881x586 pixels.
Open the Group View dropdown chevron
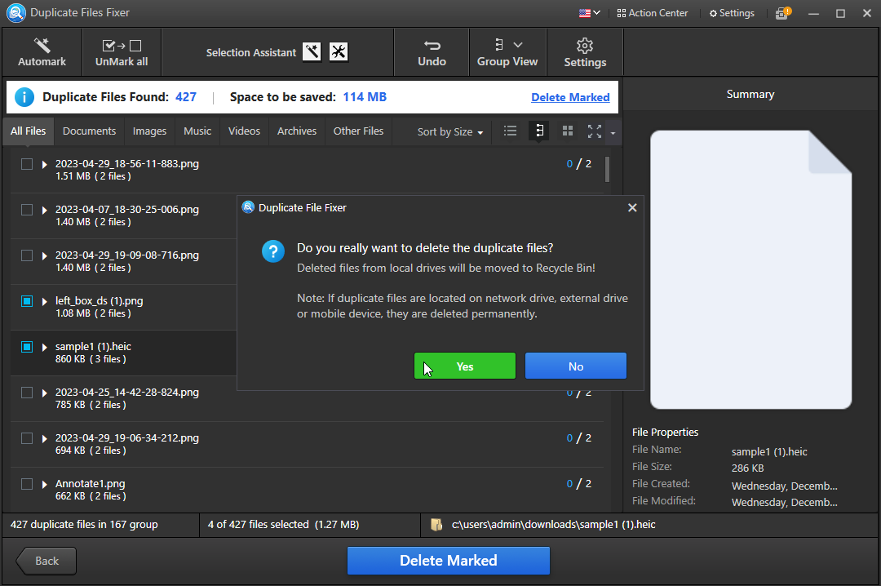pyautogui.click(x=517, y=46)
